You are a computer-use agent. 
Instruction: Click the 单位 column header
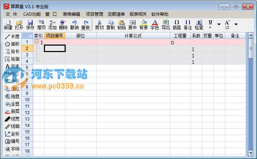[x=219, y=36]
